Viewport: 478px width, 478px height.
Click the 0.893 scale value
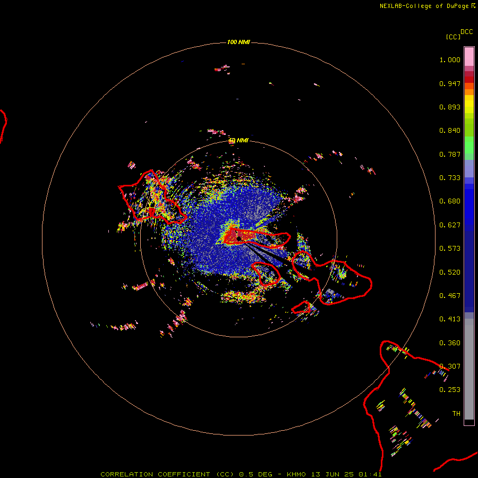pyautogui.click(x=450, y=107)
